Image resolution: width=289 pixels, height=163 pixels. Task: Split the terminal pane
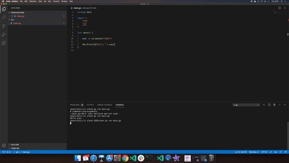pos(269,105)
